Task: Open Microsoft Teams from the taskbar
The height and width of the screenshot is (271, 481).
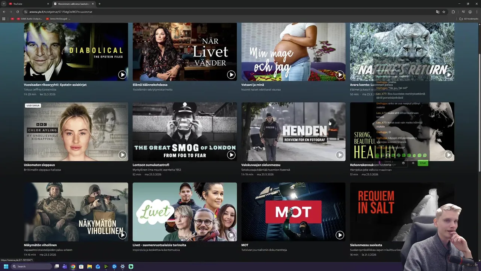Action: [65, 266]
